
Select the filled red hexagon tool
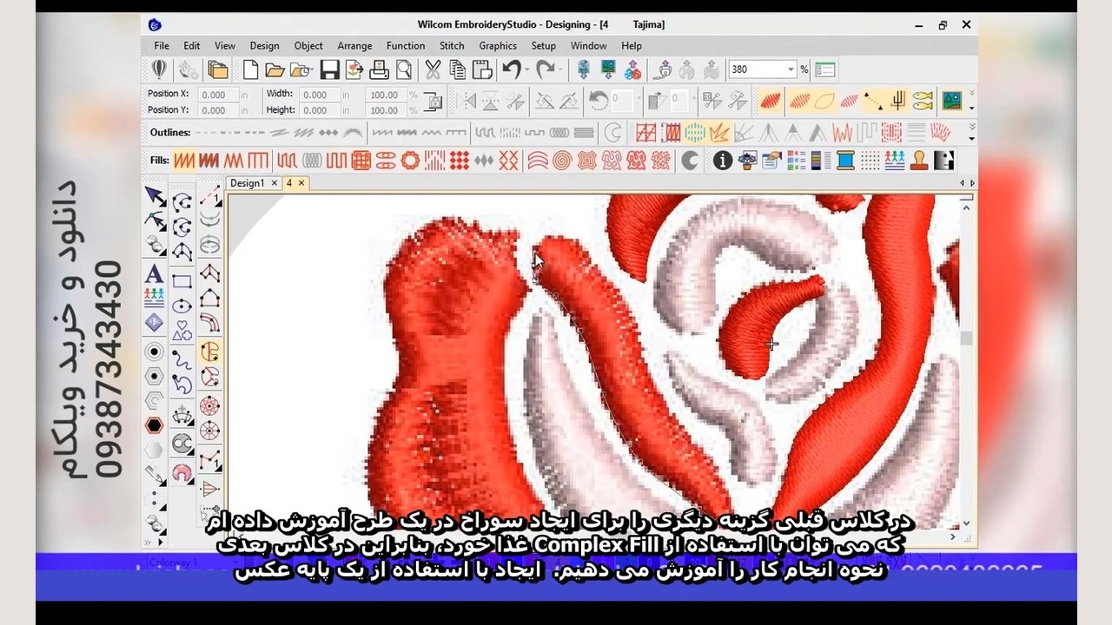click(x=155, y=425)
